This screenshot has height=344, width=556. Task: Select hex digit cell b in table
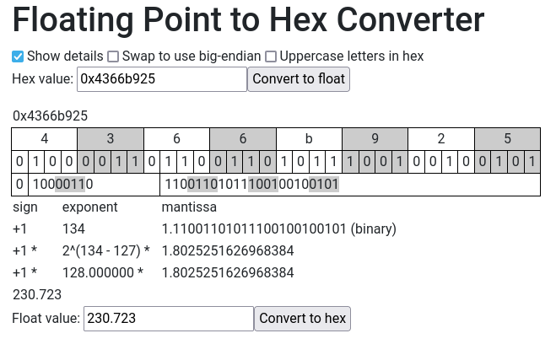pyautogui.click(x=309, y=139)
